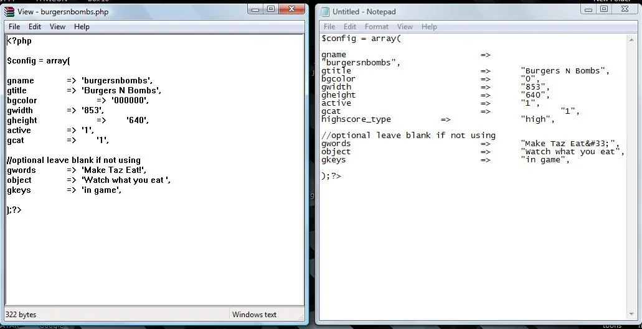The image size is (642, 329).
Task: Close the burgersnbombs.php viewer window
Action: pyautogui.click(x=292, y=9)
